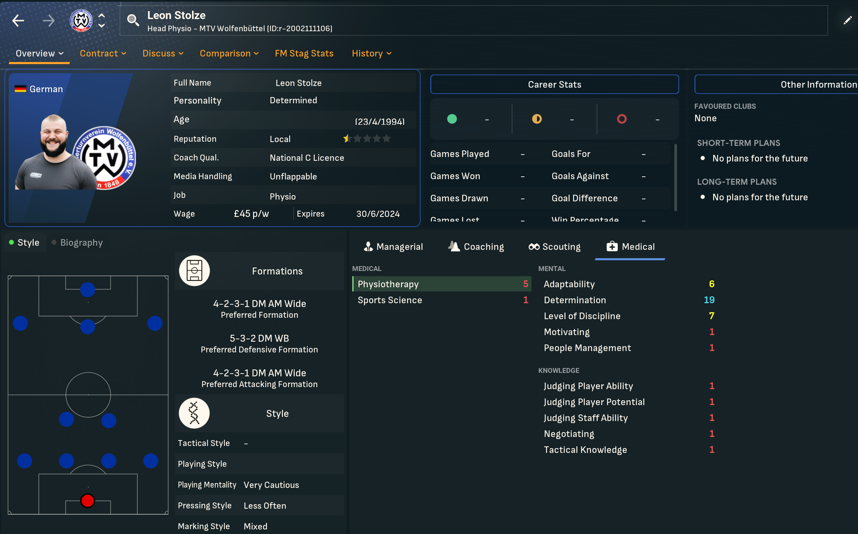Click the search magnifier icon

point(133,20)
